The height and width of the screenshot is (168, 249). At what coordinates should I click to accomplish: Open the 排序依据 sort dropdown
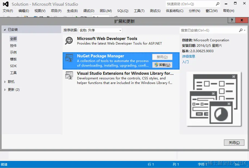pos(100,30)
